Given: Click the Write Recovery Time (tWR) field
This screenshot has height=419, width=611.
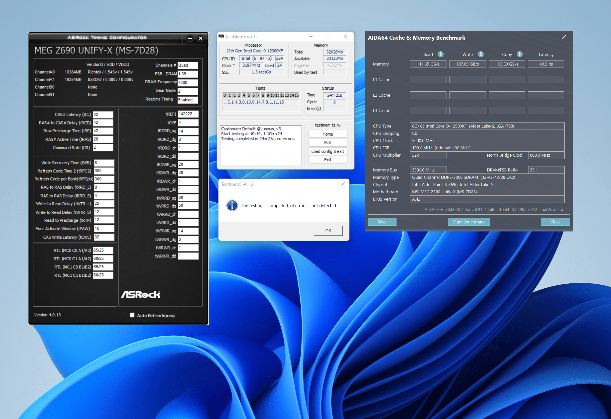Looking at the screenshot, I should pos(104,163).
